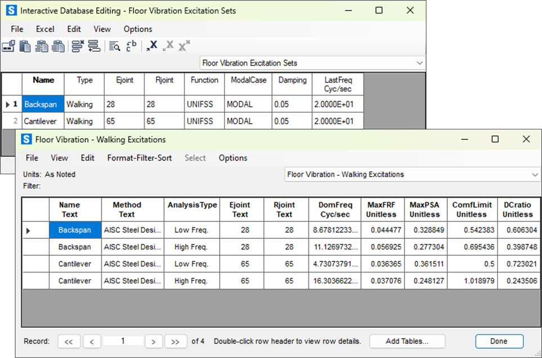This screenshot has height=358, width=542.
Task: Jump to the first record
Action: click(68, 341)
